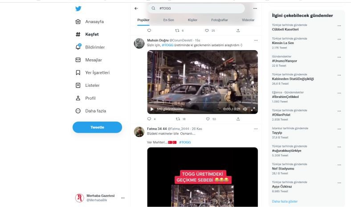Open trend #İbrahimÇelikkol
Screen dimensions: 351x207
click(x=285, y=97)
